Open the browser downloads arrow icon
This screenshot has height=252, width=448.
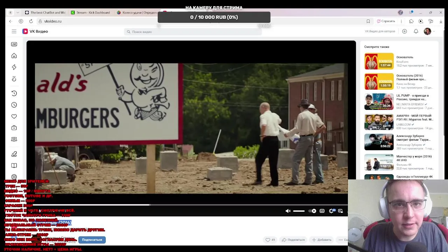[441, 21]
